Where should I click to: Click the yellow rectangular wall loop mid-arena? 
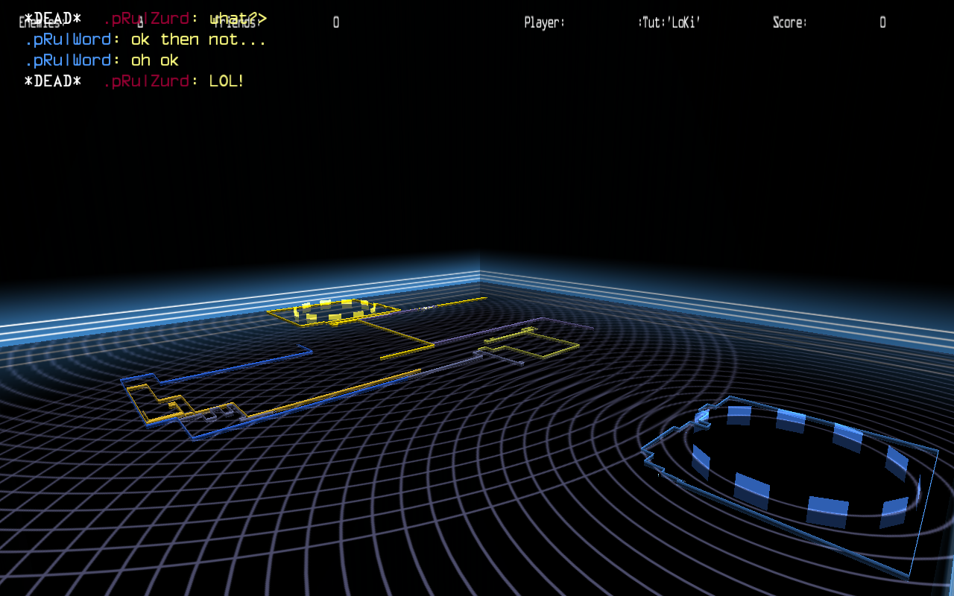531,342
